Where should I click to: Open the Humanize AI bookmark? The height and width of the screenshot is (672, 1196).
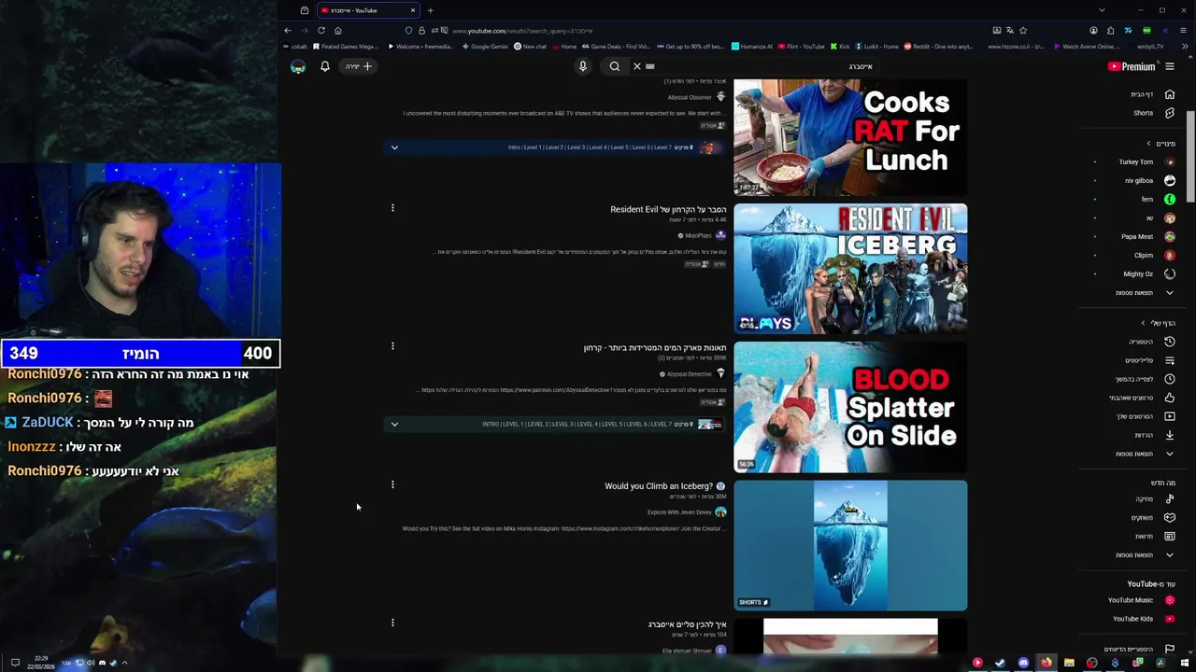[x=752, y=46]
